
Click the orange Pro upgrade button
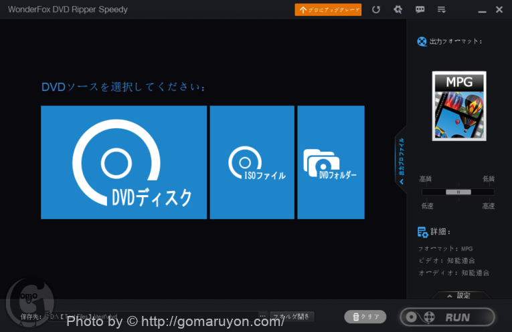point(328,10)
